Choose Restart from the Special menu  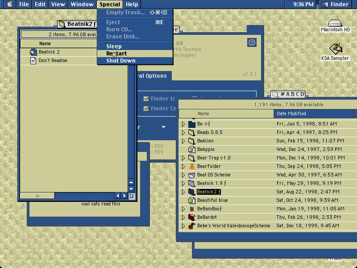click(135, 54)
